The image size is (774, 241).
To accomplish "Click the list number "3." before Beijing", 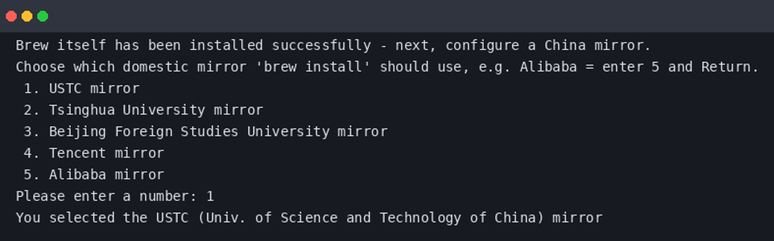I will pos(31,131).
